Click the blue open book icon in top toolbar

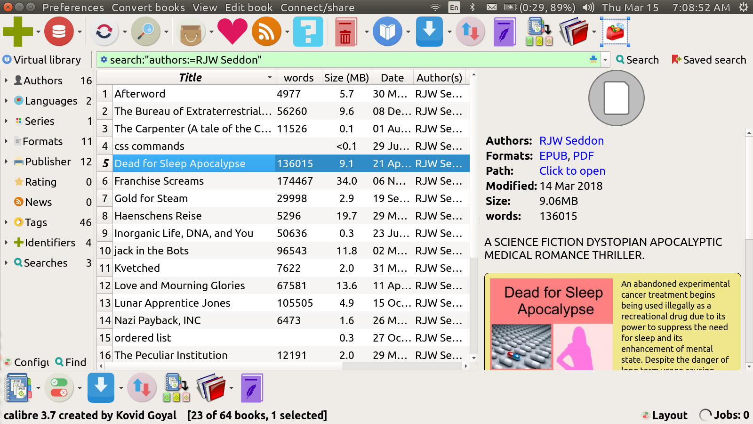tap(387, 32)
